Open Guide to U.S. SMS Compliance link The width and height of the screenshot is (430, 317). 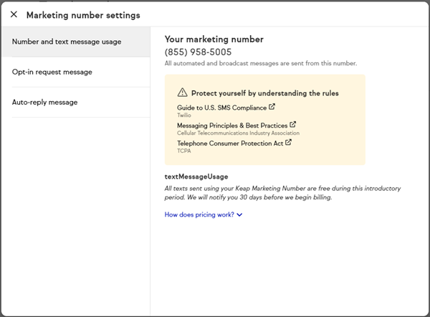[x=221, y=108]
